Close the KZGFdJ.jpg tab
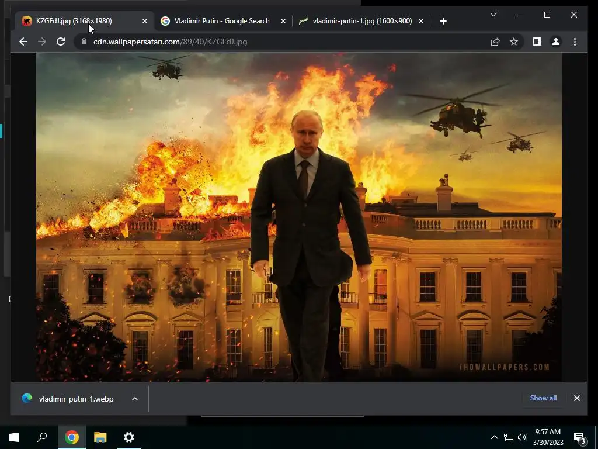Image resolution: width=598 pixels, height=449 pixels. [145, 21]
